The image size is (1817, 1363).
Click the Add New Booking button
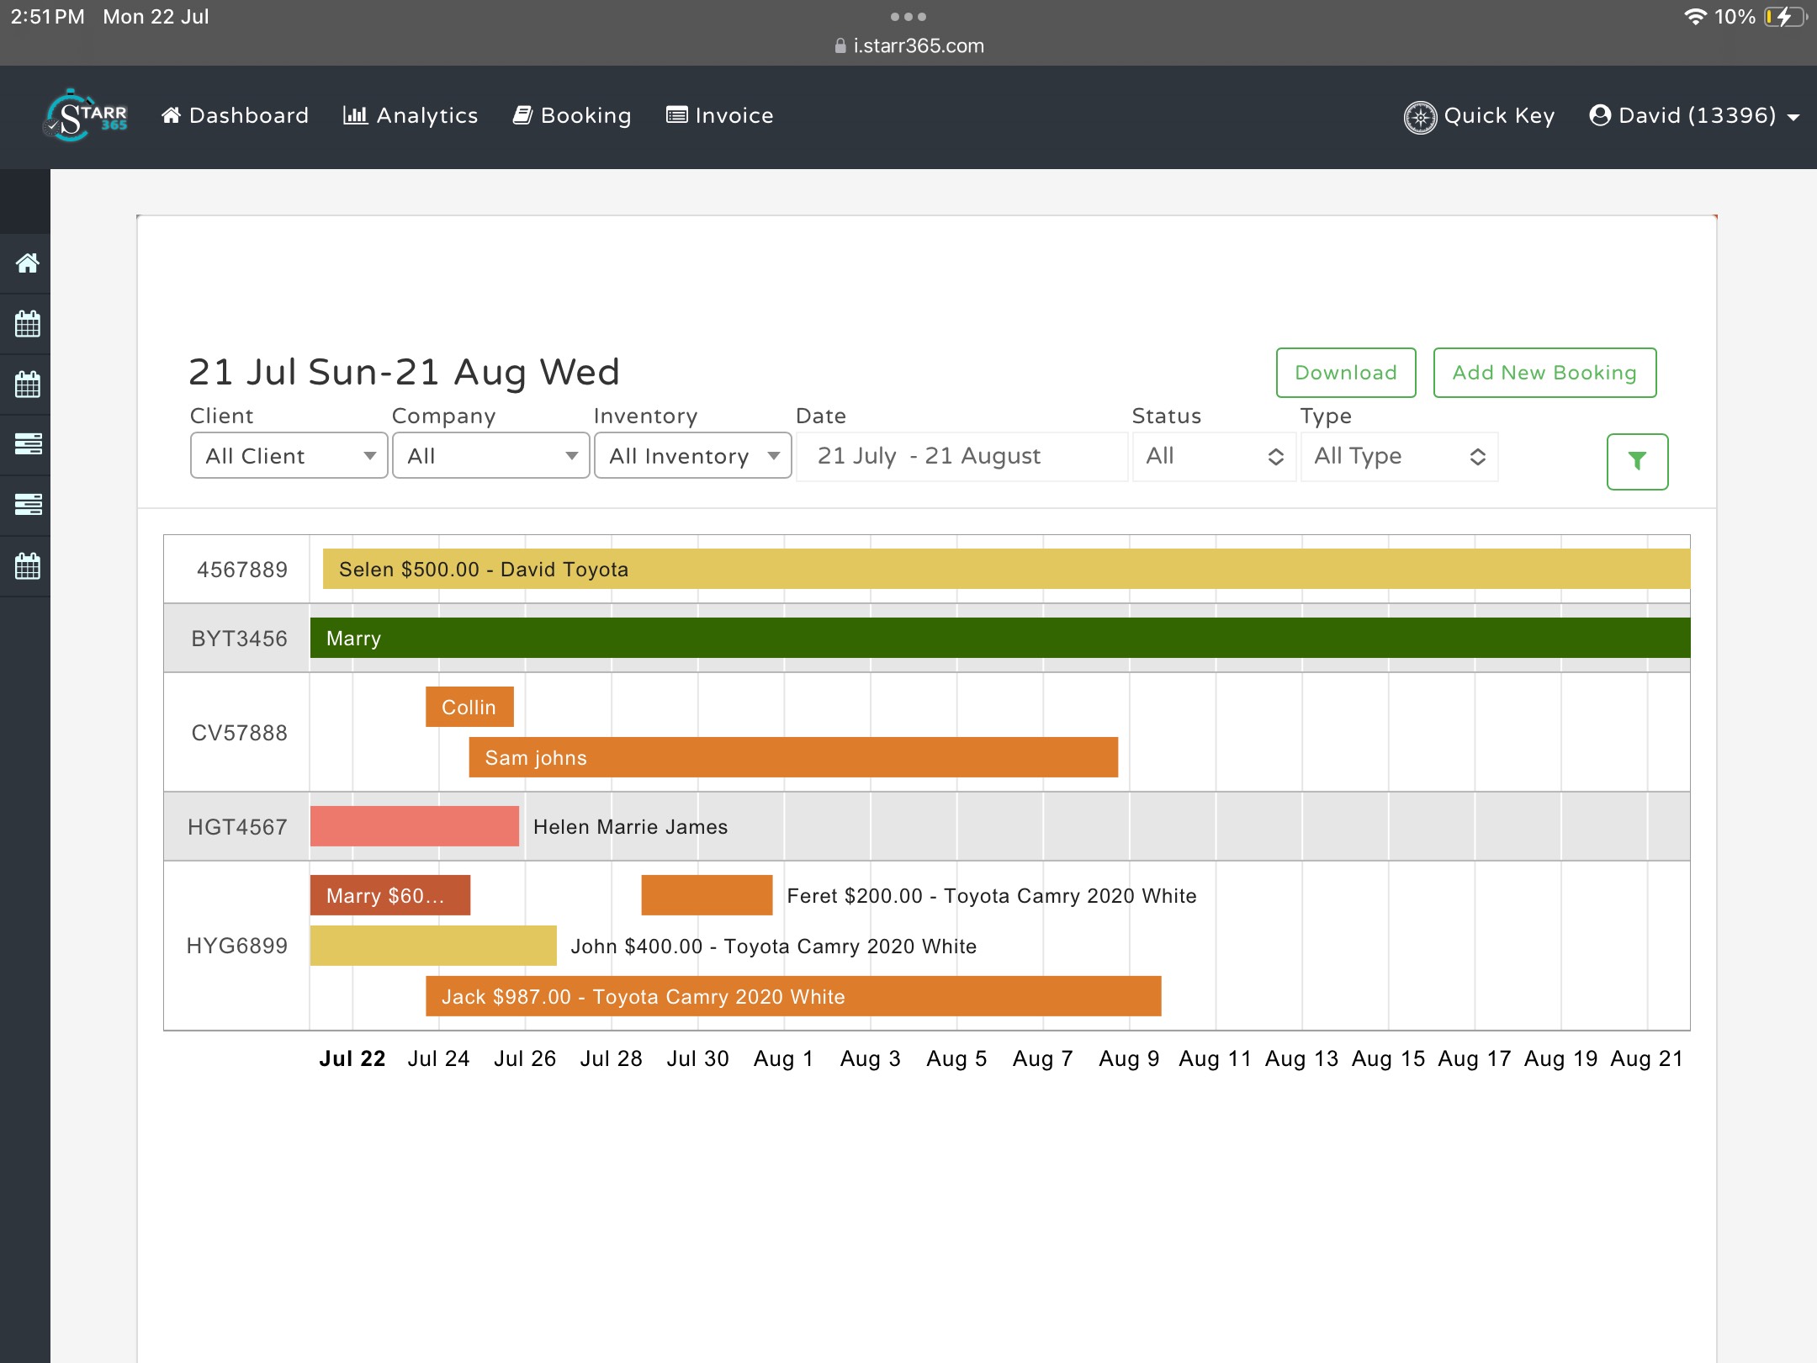pyautogui.click(x=1544, y=373)
